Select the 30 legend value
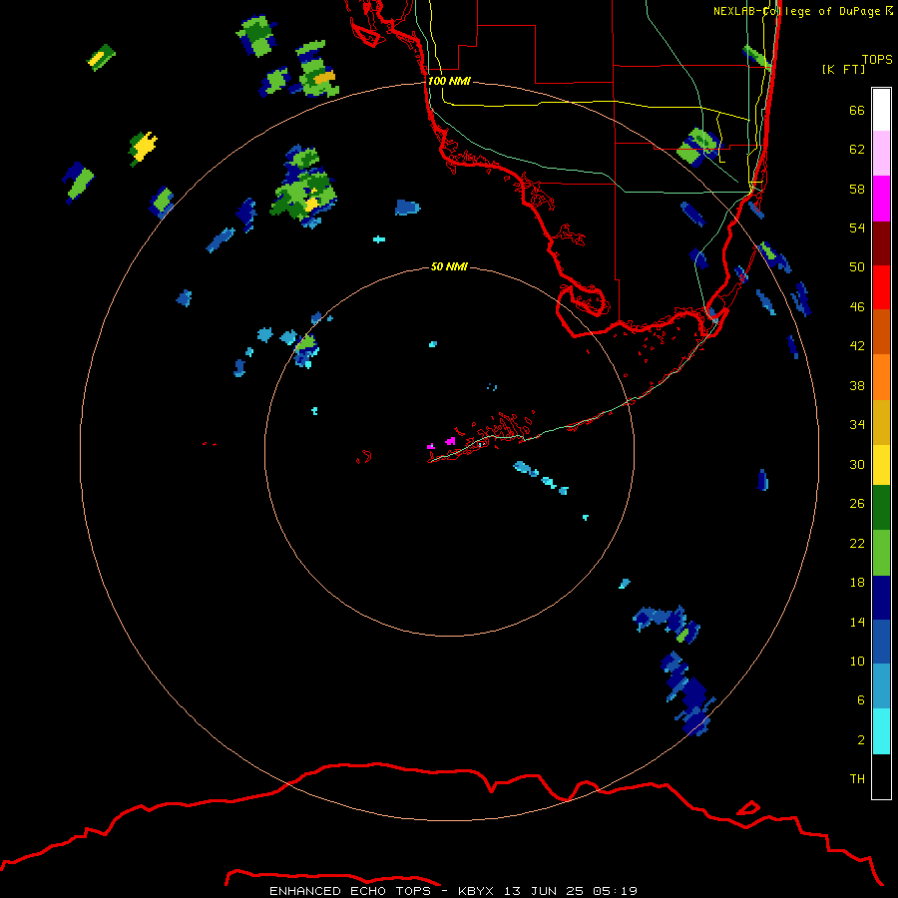This screenshot has width=898, height=898. (x=857, y=464)
